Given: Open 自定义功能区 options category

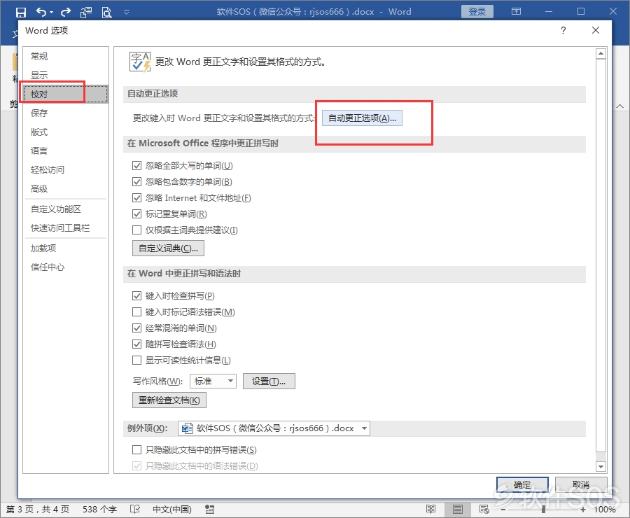Looking at the screenshot, I should point(66,209).
